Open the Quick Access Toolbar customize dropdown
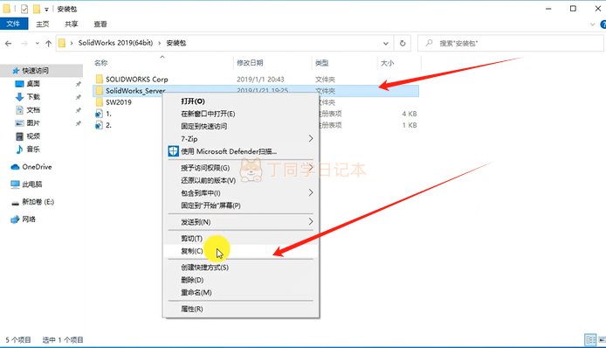 [46, 9]
